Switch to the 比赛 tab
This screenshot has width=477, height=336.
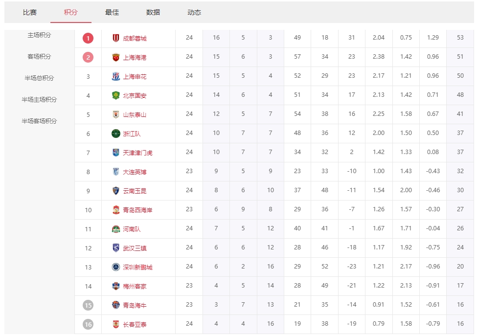click(30, 12)
